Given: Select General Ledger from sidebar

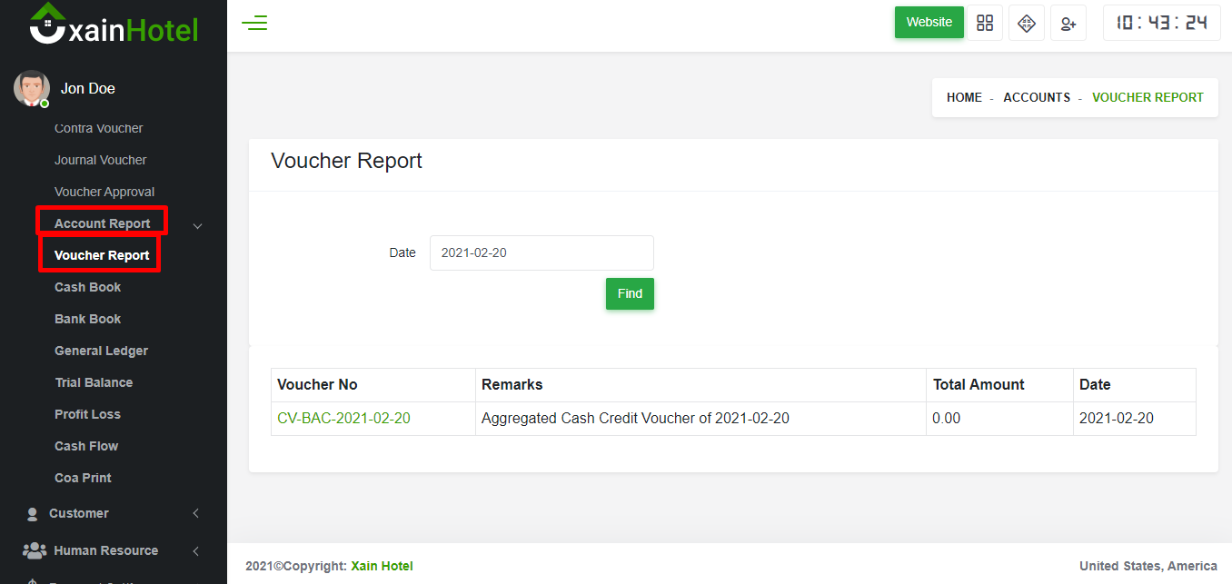Looking at the screenshot, I should tap(101, 351).
